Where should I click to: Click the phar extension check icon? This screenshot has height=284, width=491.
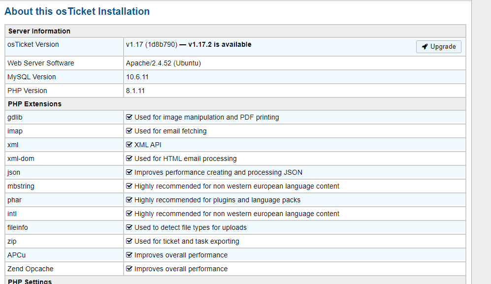(x=130, y=200)
